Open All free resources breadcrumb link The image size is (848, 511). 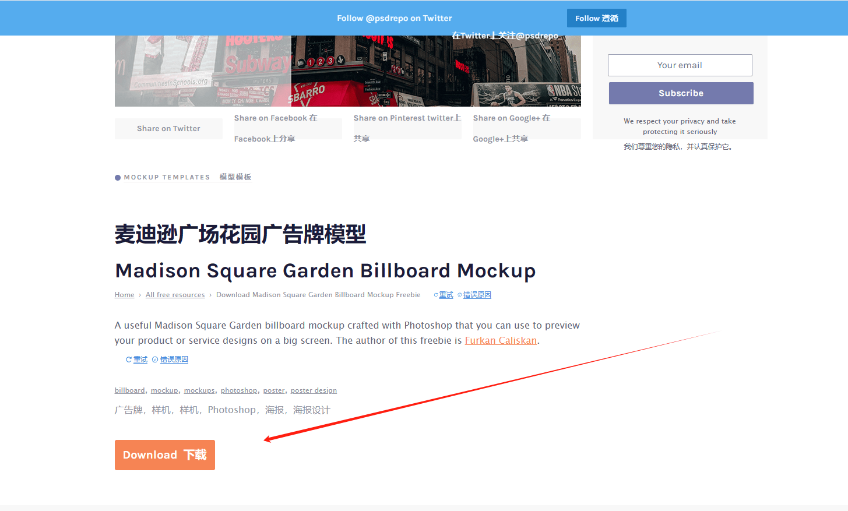(x=175, y=295)
